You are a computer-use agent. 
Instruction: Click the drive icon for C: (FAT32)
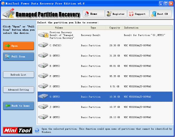pyautogui.click(x=43, y=45)
